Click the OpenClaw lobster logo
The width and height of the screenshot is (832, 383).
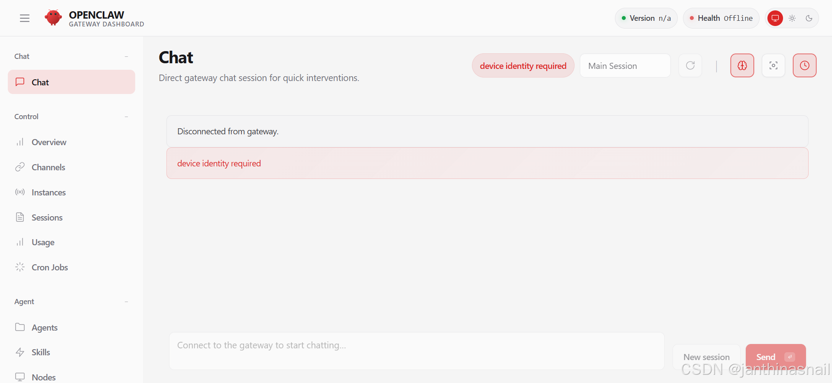(x=53, y=18)
